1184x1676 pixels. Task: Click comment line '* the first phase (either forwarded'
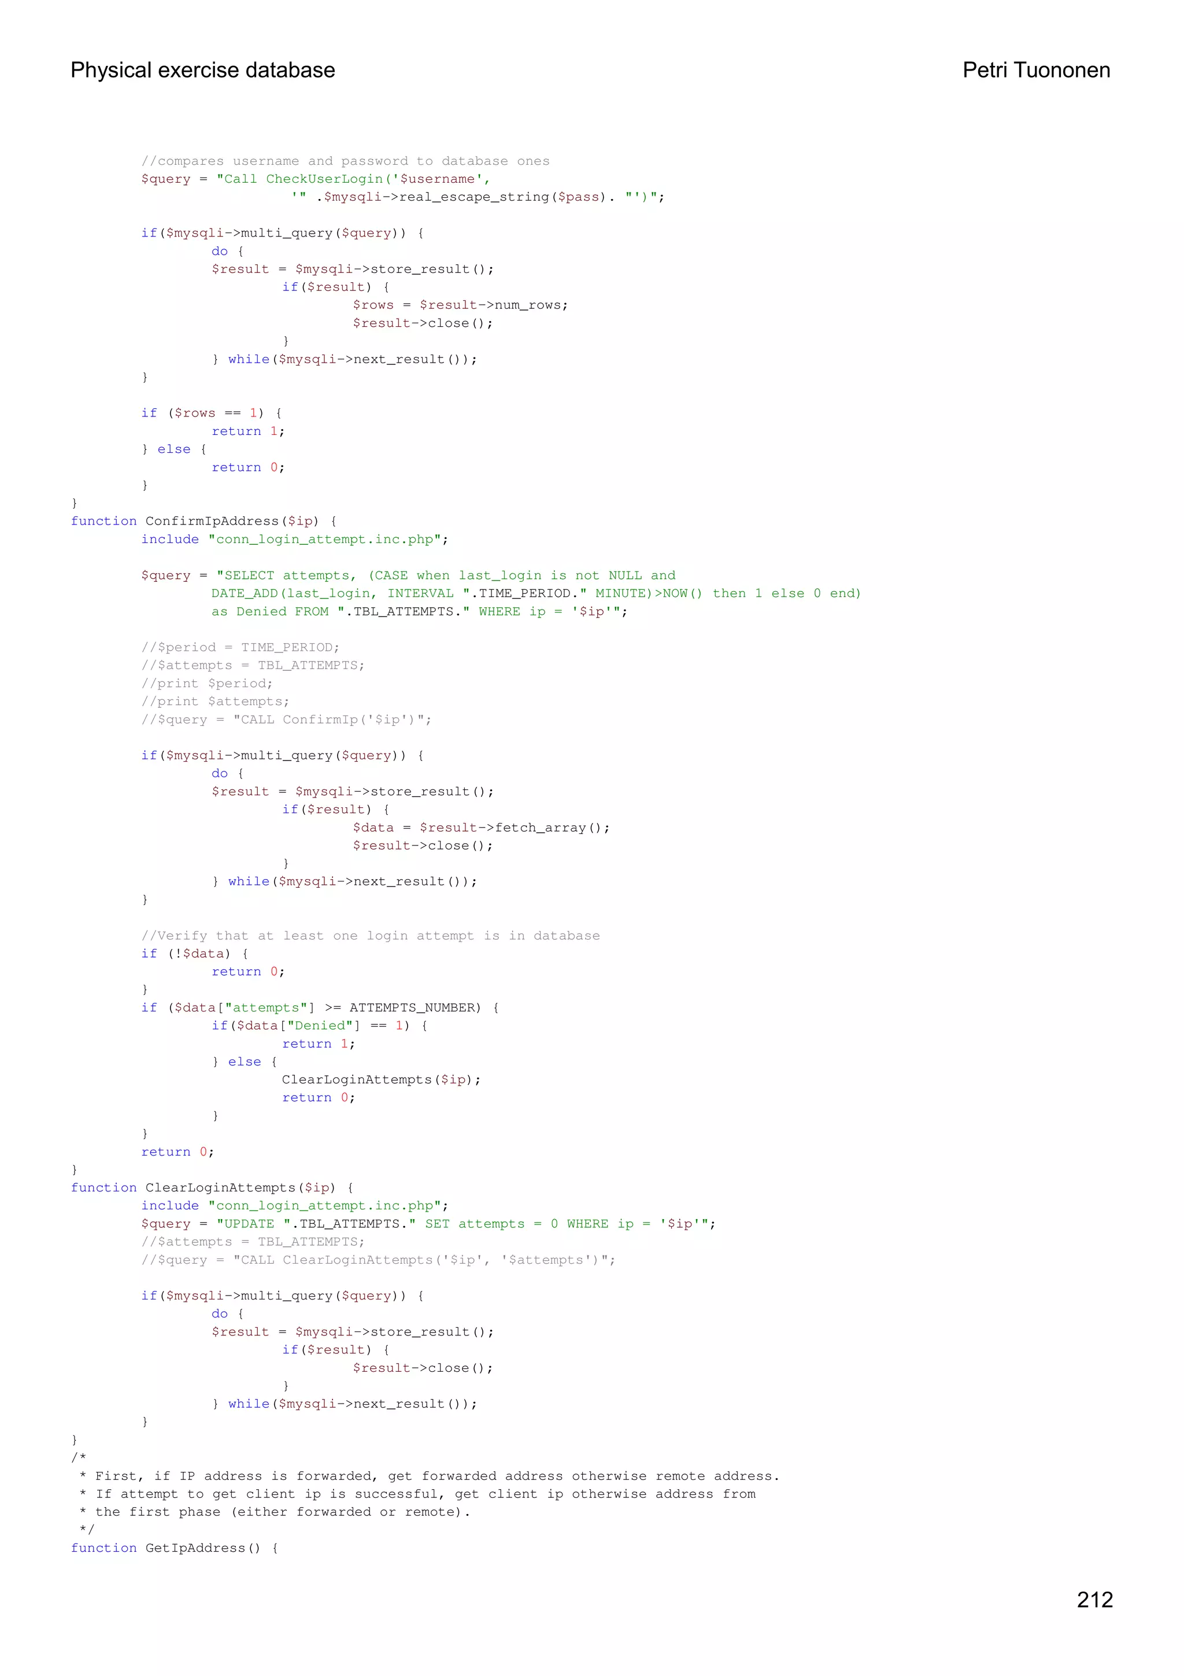(275, 1512)
